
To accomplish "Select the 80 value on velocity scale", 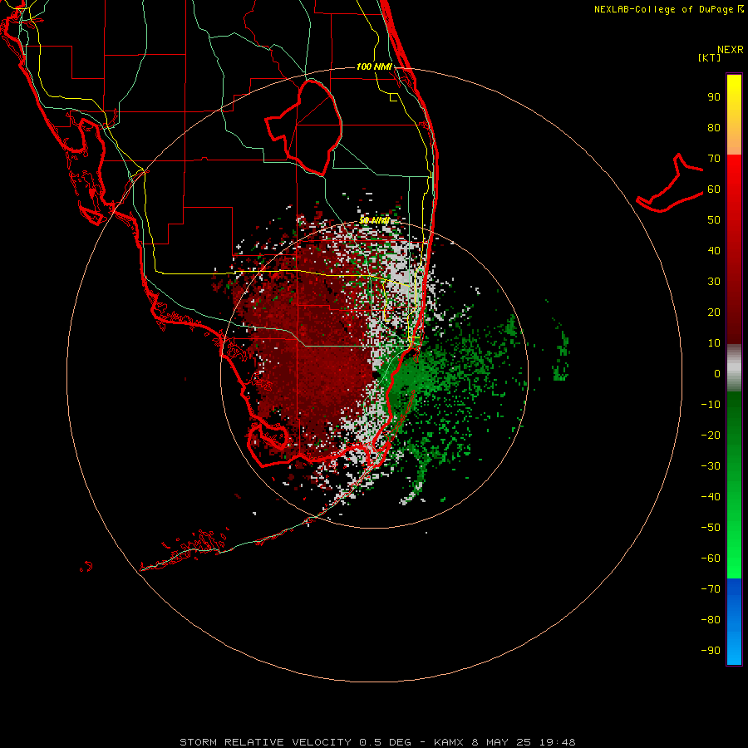I will tap(714, 128).
